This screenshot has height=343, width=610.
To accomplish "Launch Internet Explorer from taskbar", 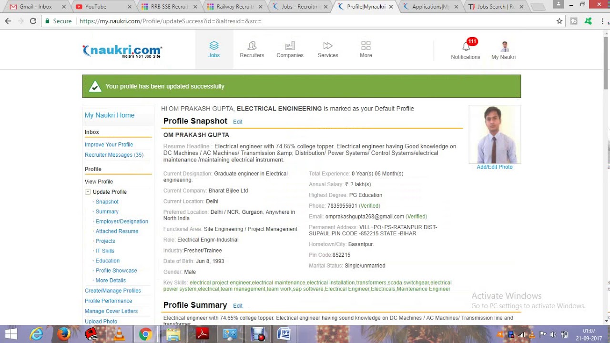I will coord(37,334).
